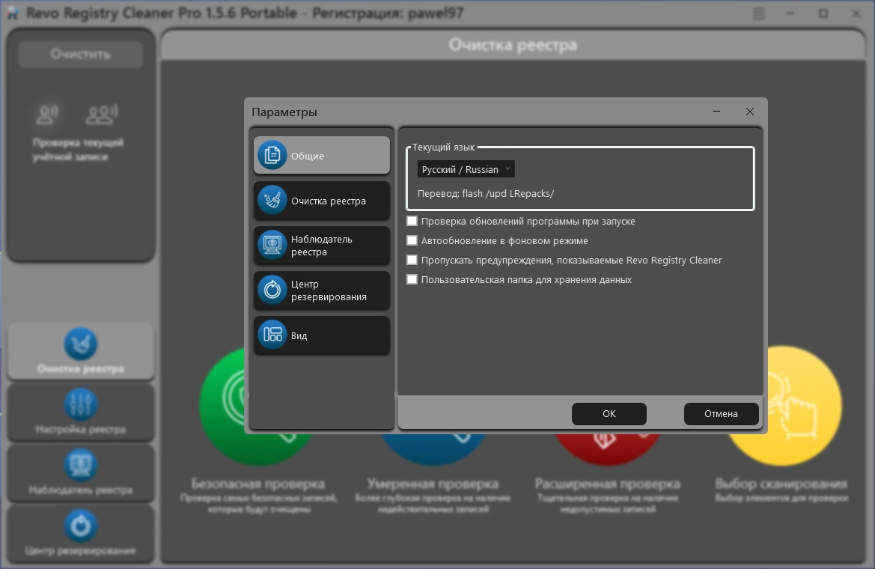Toggle Автообновление в фоновом режиме checkbox
The width and height of the screenshot is (875, 569).
point(412,240)
